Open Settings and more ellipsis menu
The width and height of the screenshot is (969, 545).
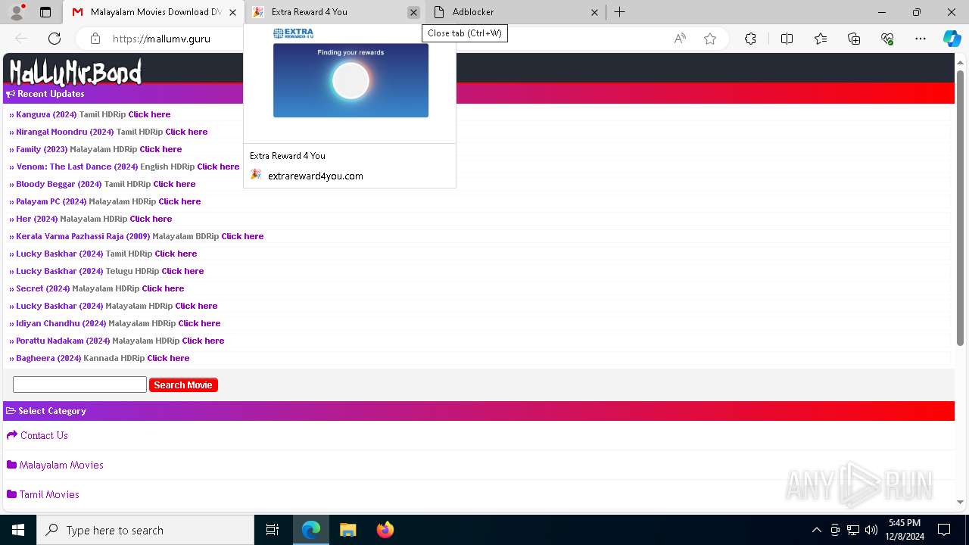[x=921, y=39]
